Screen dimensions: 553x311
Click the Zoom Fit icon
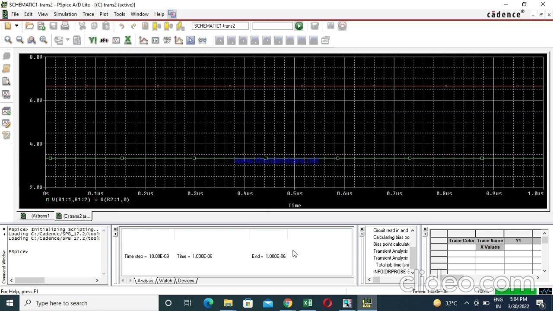[x=43, y=40]
